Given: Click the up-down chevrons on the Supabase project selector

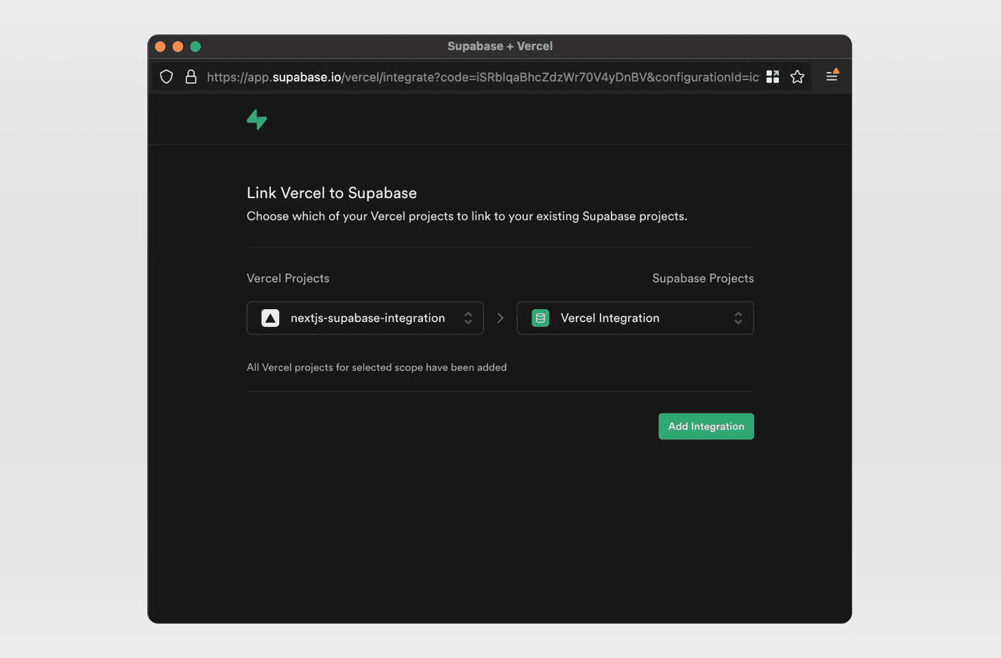Looking at the screenshot, I should coord(738,318).
